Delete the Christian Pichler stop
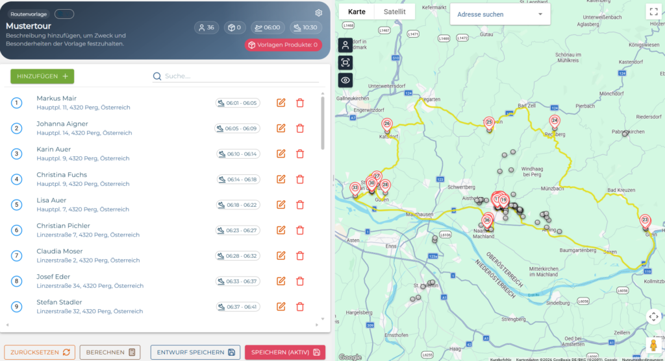This screenshot has height=361, width=665. click(x=300, y=230)
